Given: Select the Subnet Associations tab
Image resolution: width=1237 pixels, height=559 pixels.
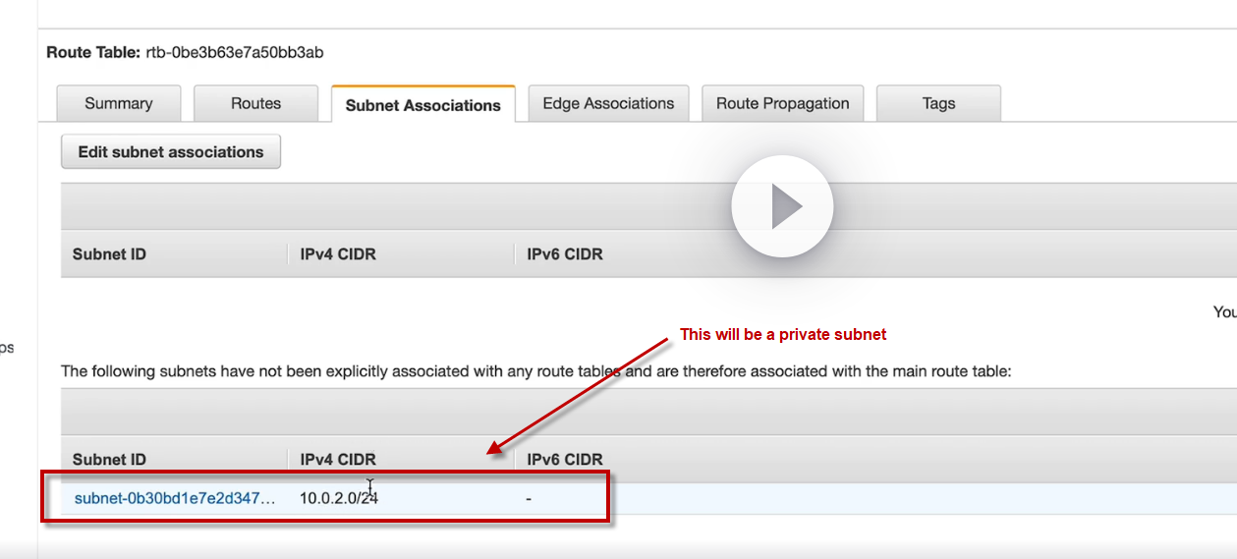Looking at the screenshot, I should tap(422, 105).
